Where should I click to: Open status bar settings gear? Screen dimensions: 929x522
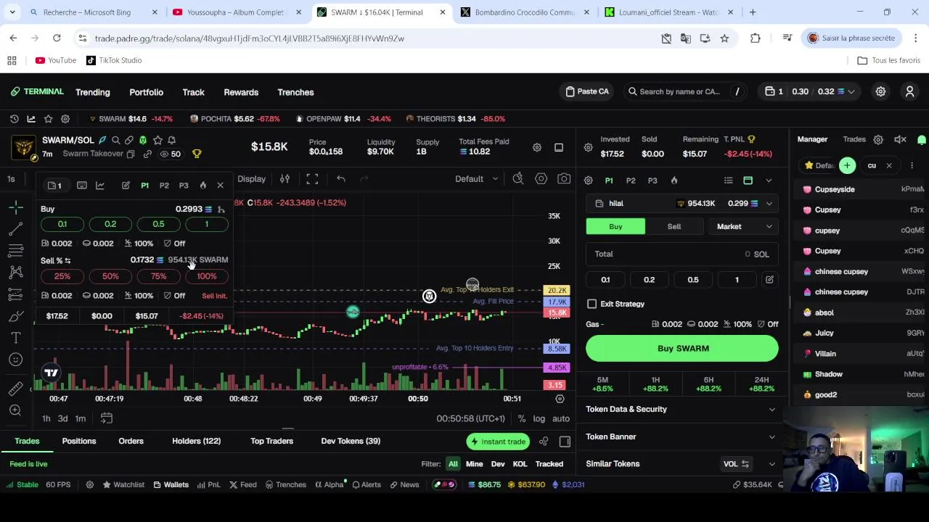point(89,484)
